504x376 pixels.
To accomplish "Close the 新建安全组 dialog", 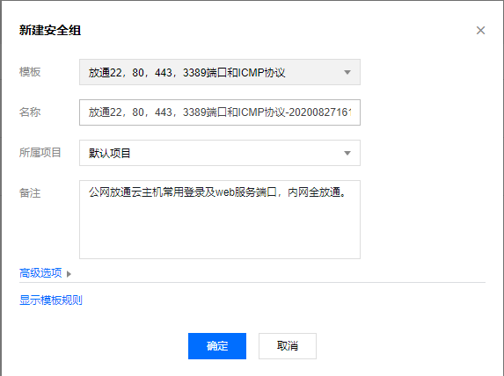I will tap(480, 31).
